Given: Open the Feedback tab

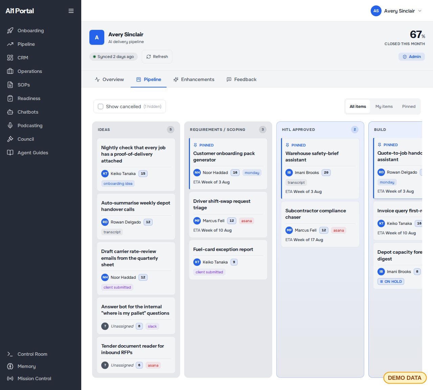Looking at the screenshot, I should click(x=241, y=79).
